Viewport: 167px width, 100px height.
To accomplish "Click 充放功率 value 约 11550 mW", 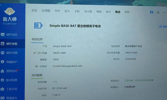I will pyautogui.click(x=60, y=88).
